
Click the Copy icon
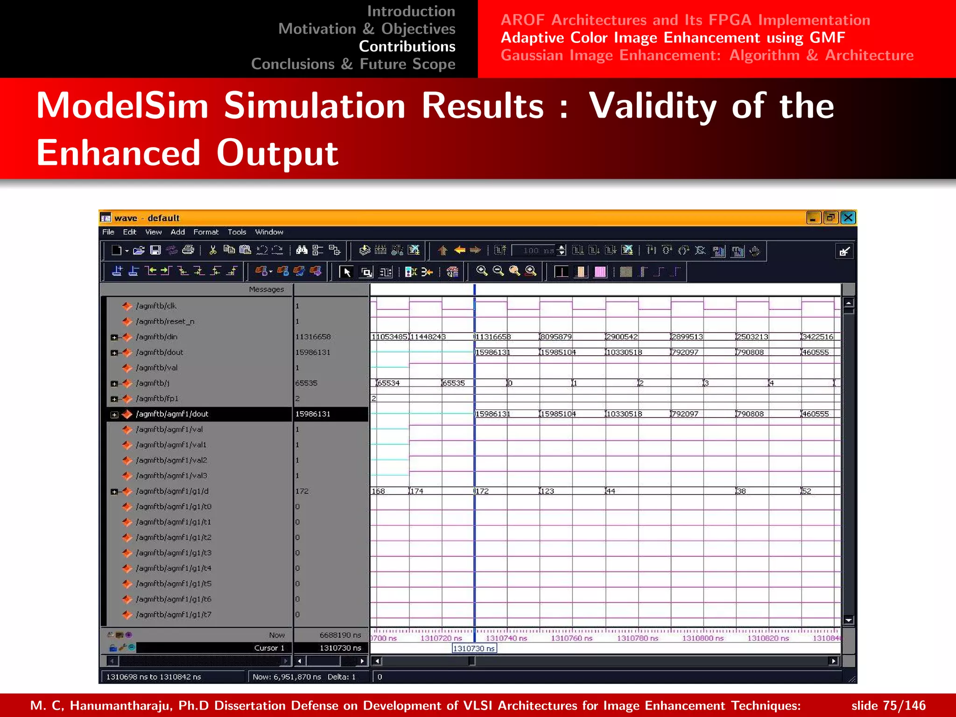(229, 250)
